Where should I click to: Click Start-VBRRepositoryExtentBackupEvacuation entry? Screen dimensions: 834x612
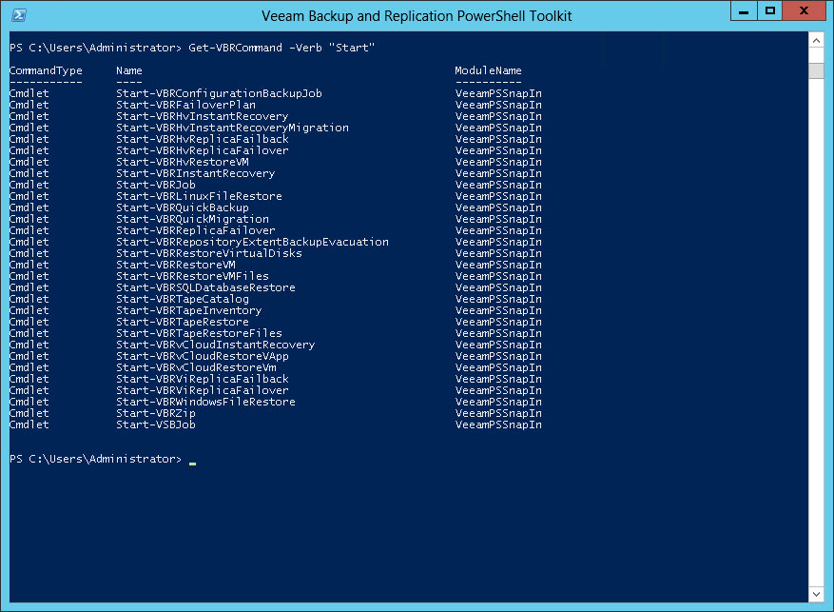click(x=253, y=242)
